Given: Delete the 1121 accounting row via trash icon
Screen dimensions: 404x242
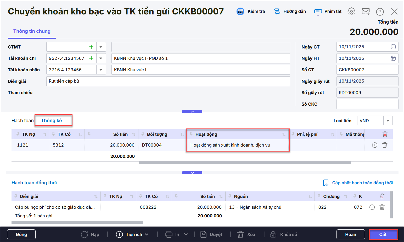Looking at the screenshot, I should (384, 145).
